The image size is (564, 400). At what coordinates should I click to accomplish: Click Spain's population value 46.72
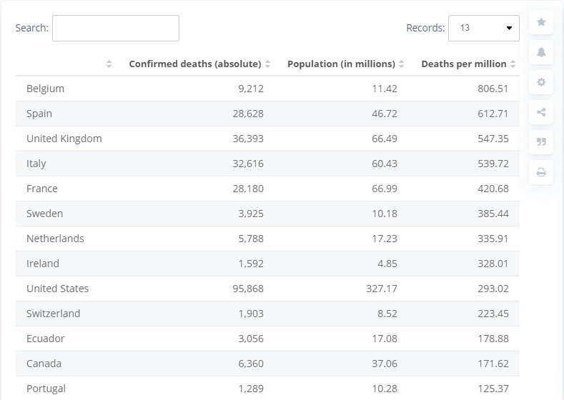tap(385, 114)
